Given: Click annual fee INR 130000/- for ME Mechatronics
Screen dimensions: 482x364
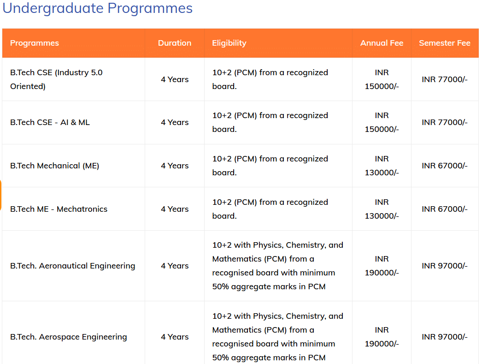Looking at the screenshot, I should tap(382, 209).
